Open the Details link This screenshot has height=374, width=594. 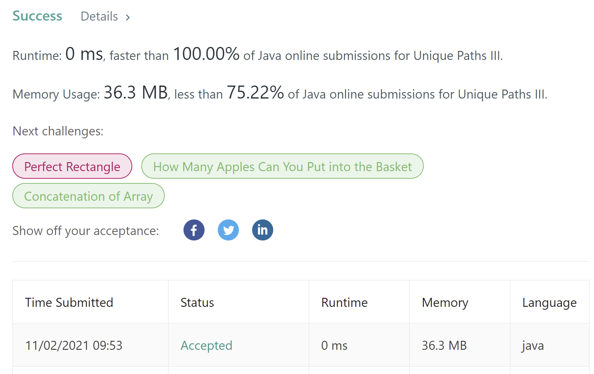[99, 17]
